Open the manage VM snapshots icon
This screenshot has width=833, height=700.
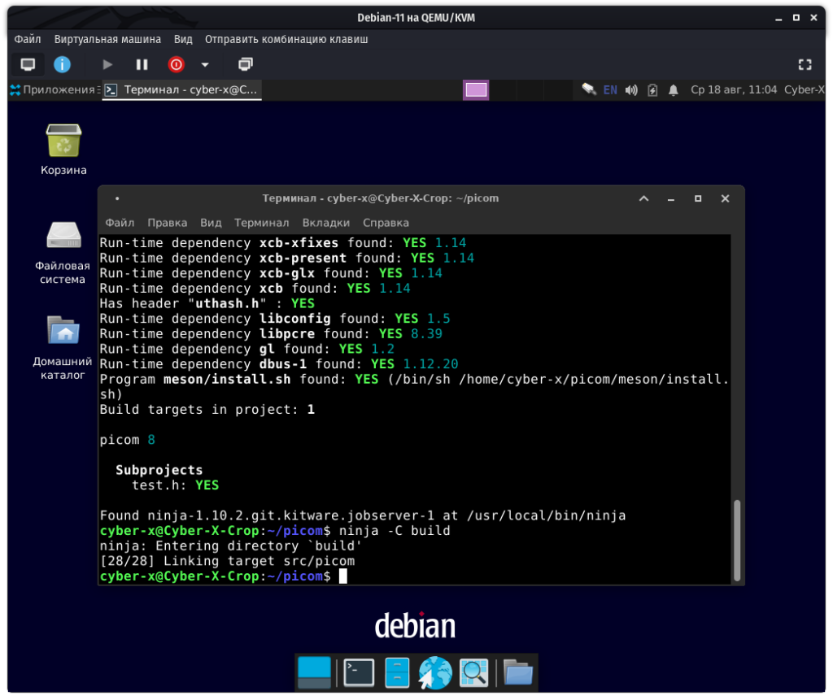[245, 64]
